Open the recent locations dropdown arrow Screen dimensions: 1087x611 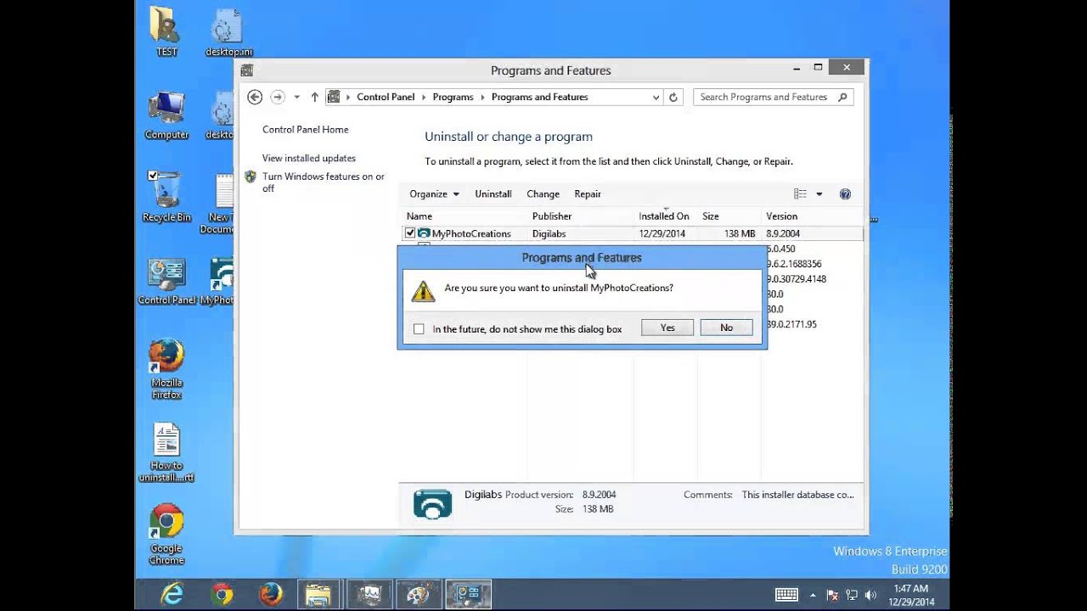tap(296, 98)
